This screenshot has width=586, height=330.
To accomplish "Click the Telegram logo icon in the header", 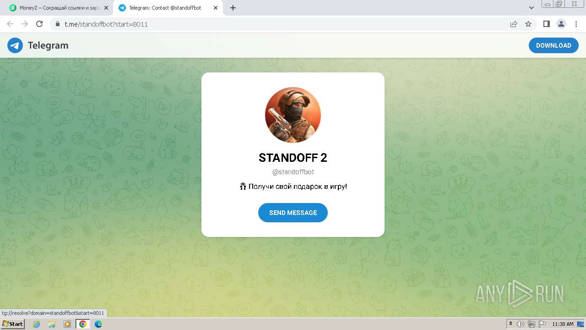I will tap(15, 45).
